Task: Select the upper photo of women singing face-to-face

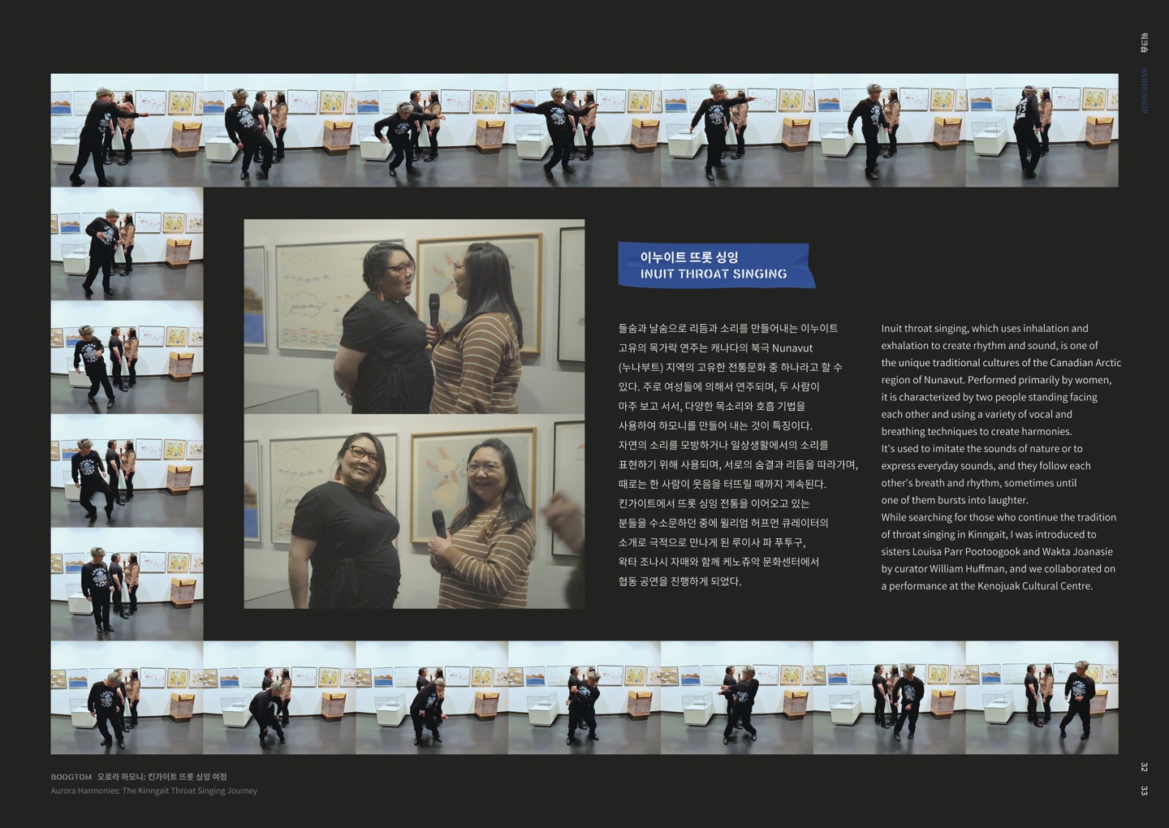Action: (x=414, y=317)
